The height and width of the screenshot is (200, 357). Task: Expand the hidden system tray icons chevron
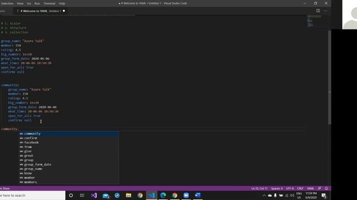click(x=264, y=196)
